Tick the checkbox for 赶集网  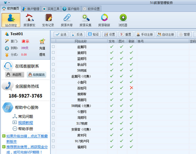(x=53, y=47)
